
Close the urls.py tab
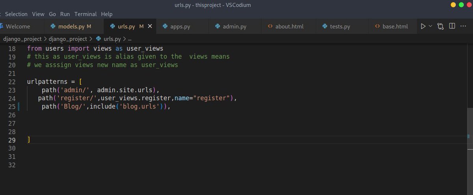click(150, 26)
